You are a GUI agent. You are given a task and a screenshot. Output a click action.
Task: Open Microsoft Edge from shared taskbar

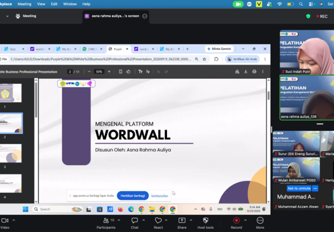[131, 209]
